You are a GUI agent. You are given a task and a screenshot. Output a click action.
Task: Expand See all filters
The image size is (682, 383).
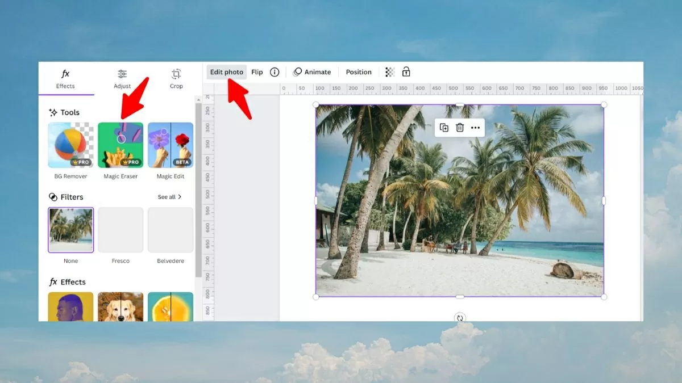click(169, 196)
